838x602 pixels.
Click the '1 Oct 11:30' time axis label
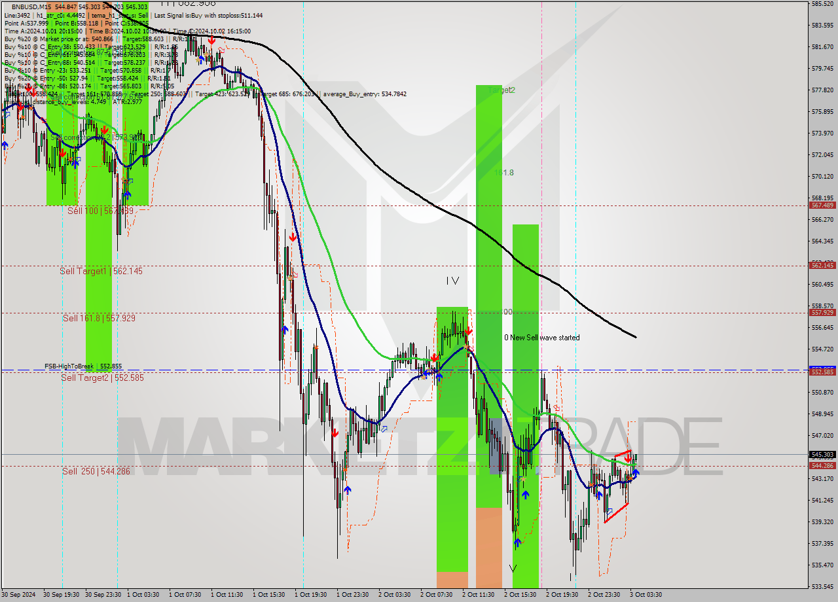(227, 595)
